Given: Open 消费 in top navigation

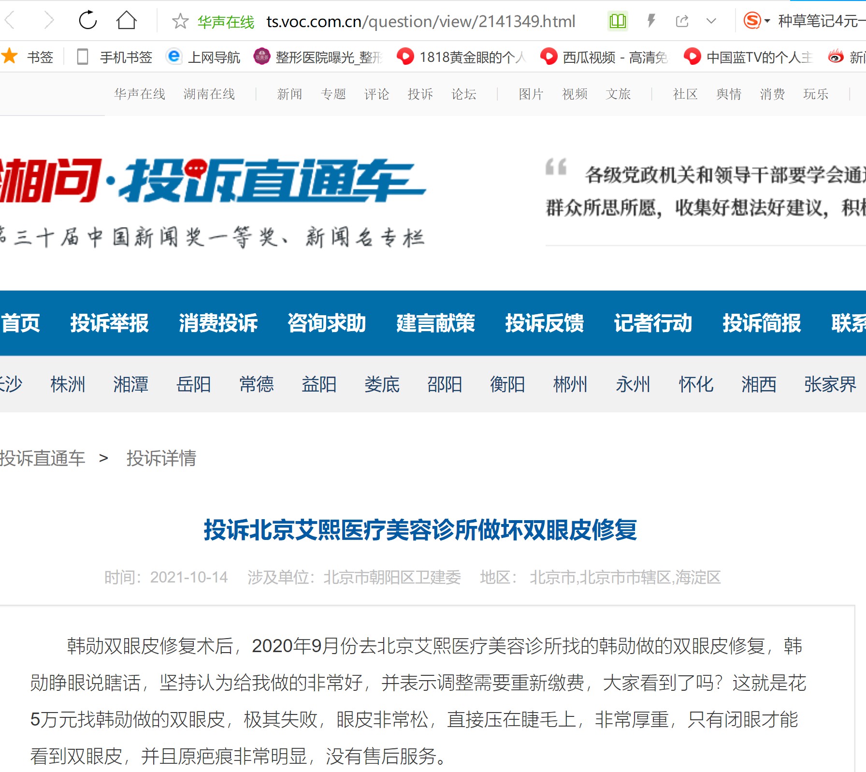Looking at the screenshot, I should [772, 94].
